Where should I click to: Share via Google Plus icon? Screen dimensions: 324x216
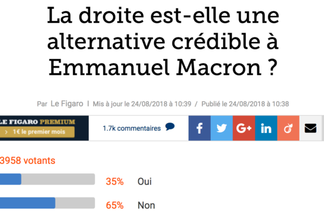244,128
